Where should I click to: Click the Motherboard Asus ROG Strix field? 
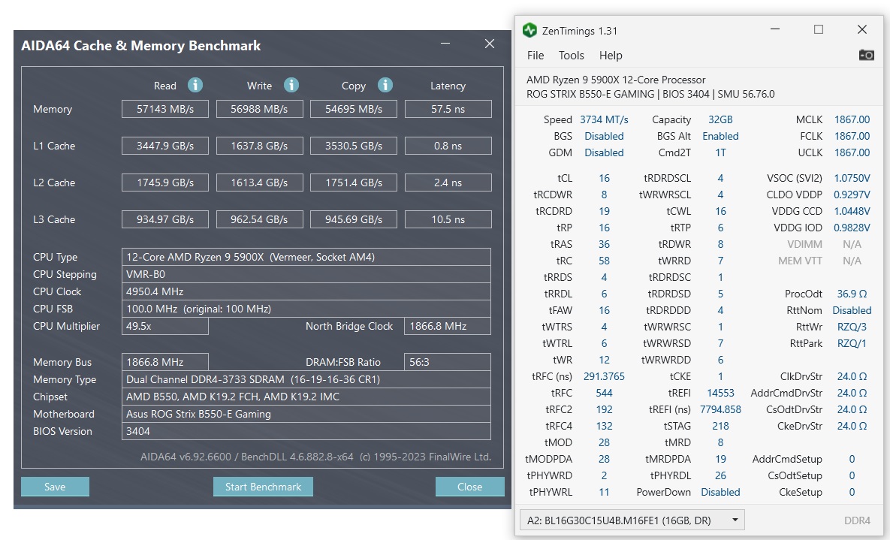(x=306, y=414)
